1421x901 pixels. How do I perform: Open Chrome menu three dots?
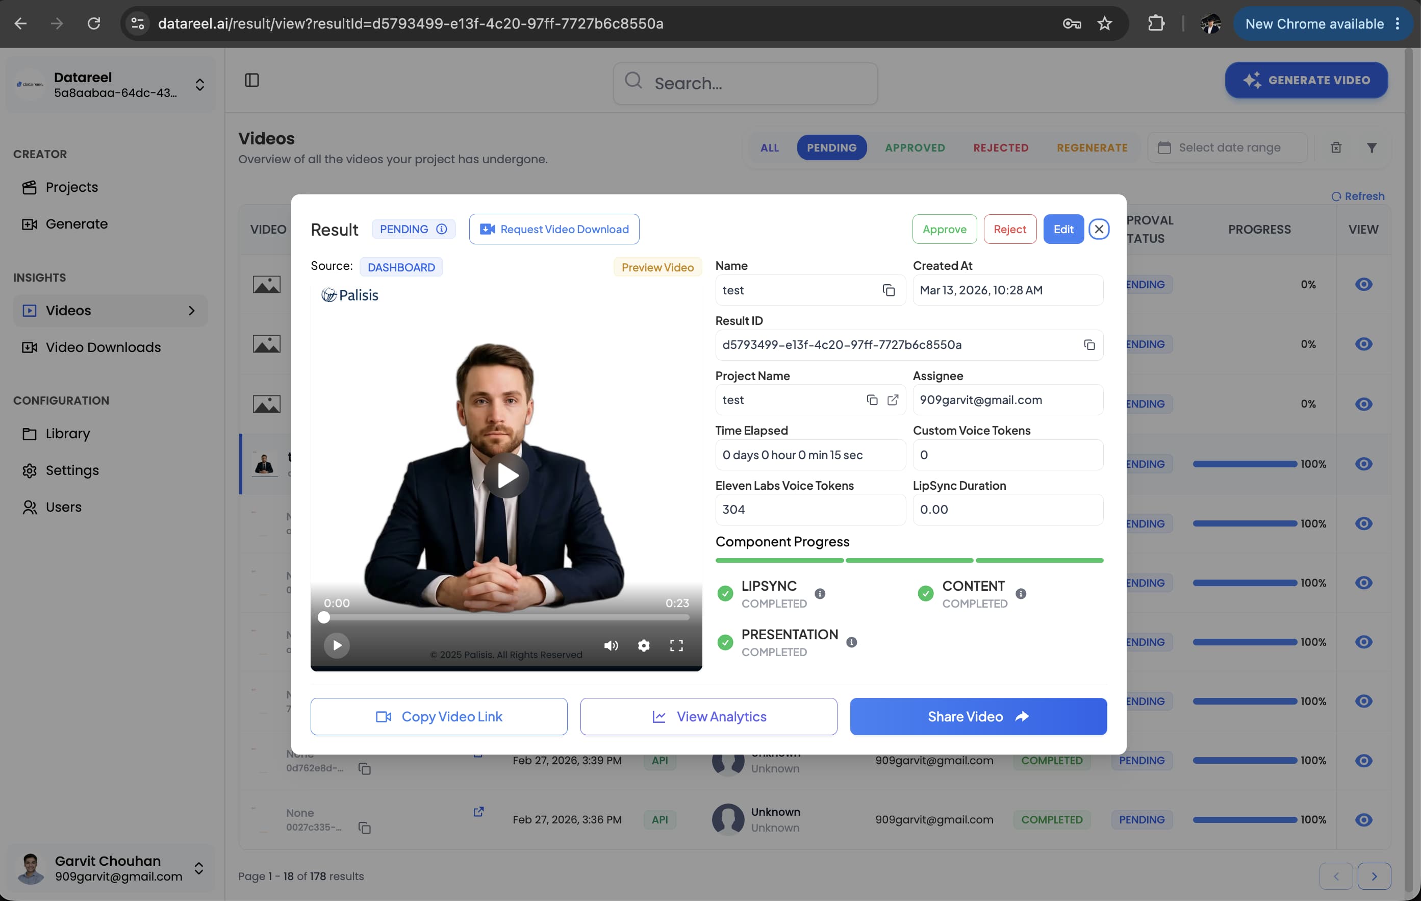pyautogui.click(x=1397, y=23)
